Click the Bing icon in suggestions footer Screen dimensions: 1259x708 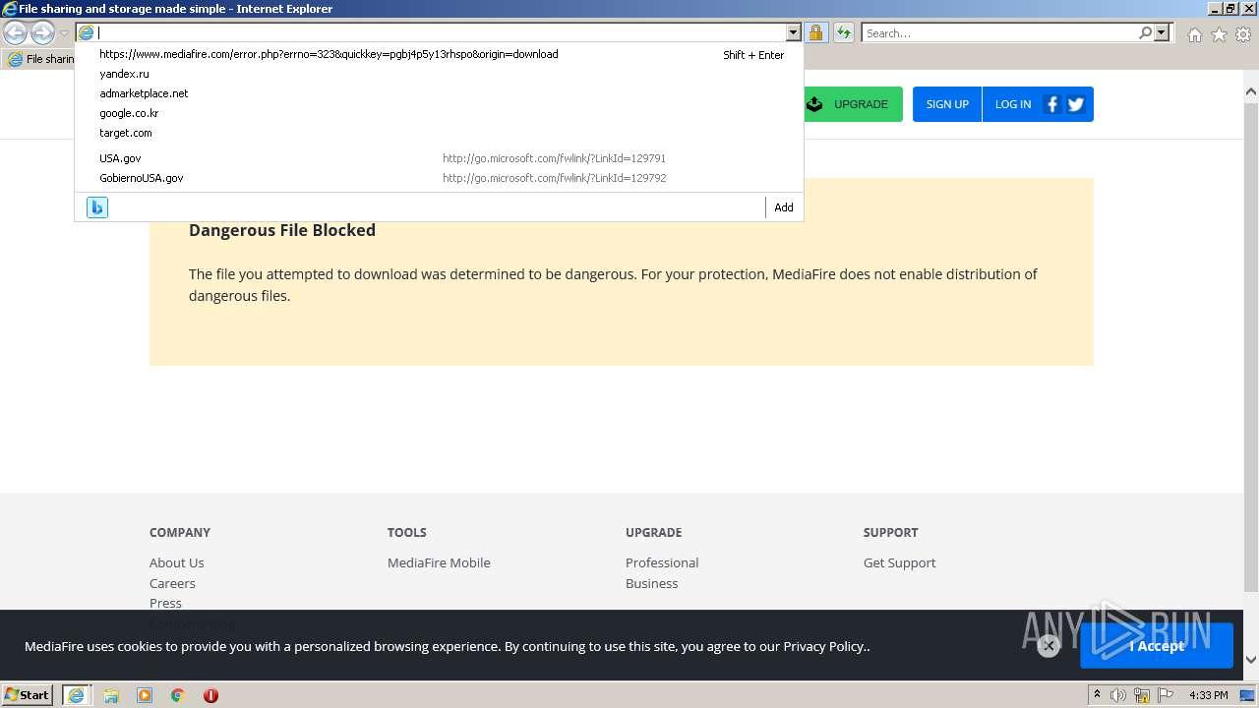pyautogui.click(x=97, y=207)
